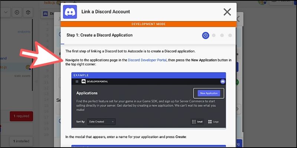This screenshot has height=148, width=297.
Task: Select endpoints label in background sidebar
Action: click(x=24, y=32)
